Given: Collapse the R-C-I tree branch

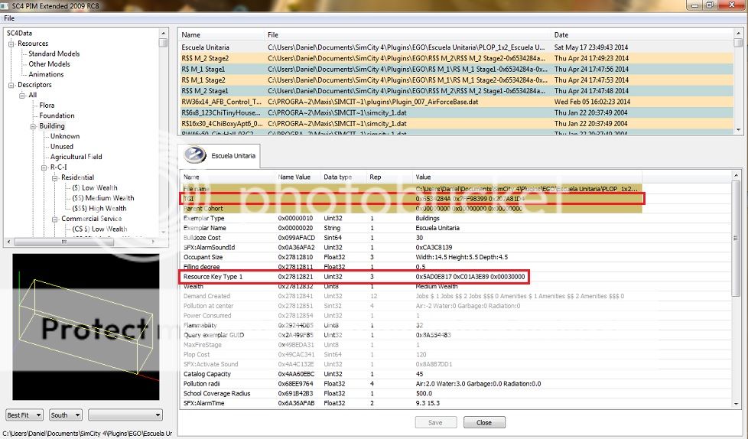Looking at the screenshot, I should pos(44,167).
